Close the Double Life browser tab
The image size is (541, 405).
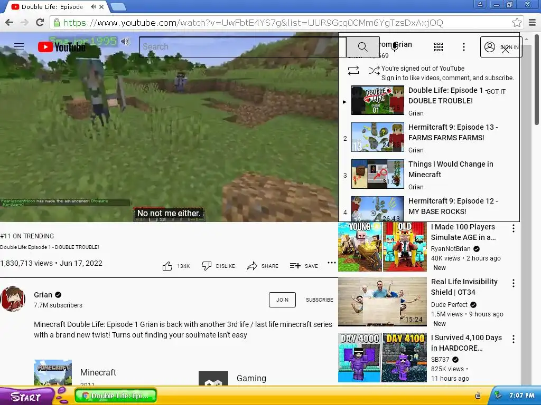click(x=101, y=6)
